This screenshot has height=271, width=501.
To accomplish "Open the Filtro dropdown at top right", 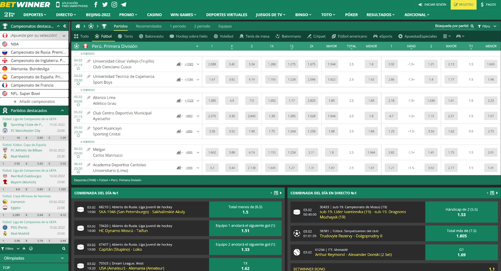I will tap(487, 26).
